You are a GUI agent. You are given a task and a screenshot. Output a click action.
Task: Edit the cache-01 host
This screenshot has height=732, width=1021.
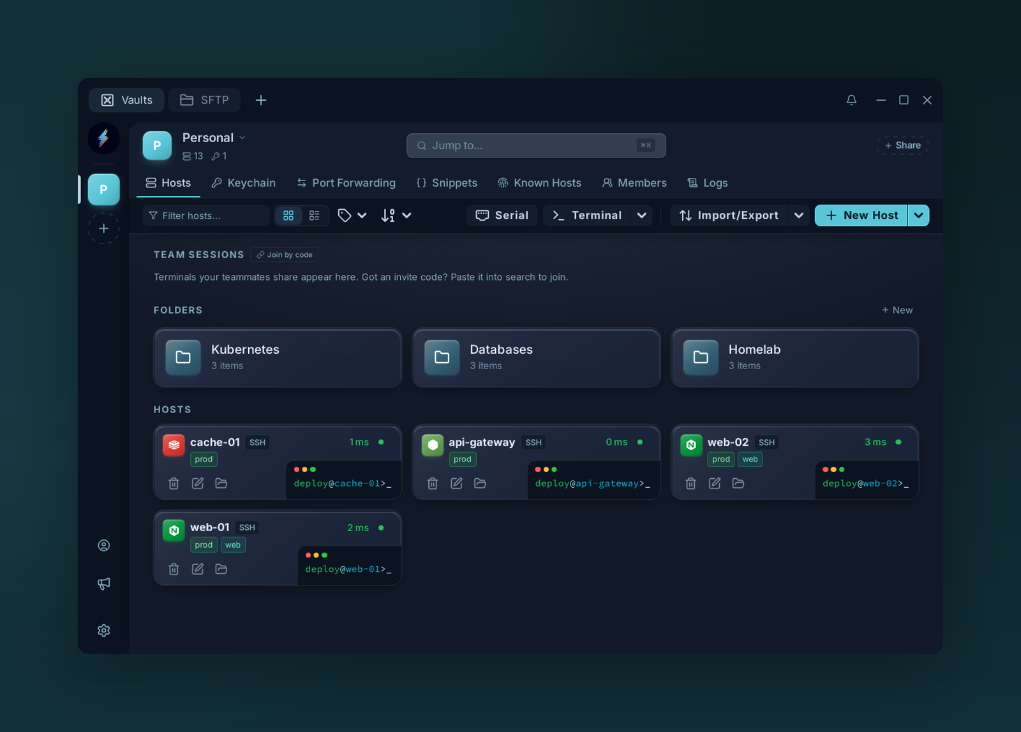(x=198, y=483)
